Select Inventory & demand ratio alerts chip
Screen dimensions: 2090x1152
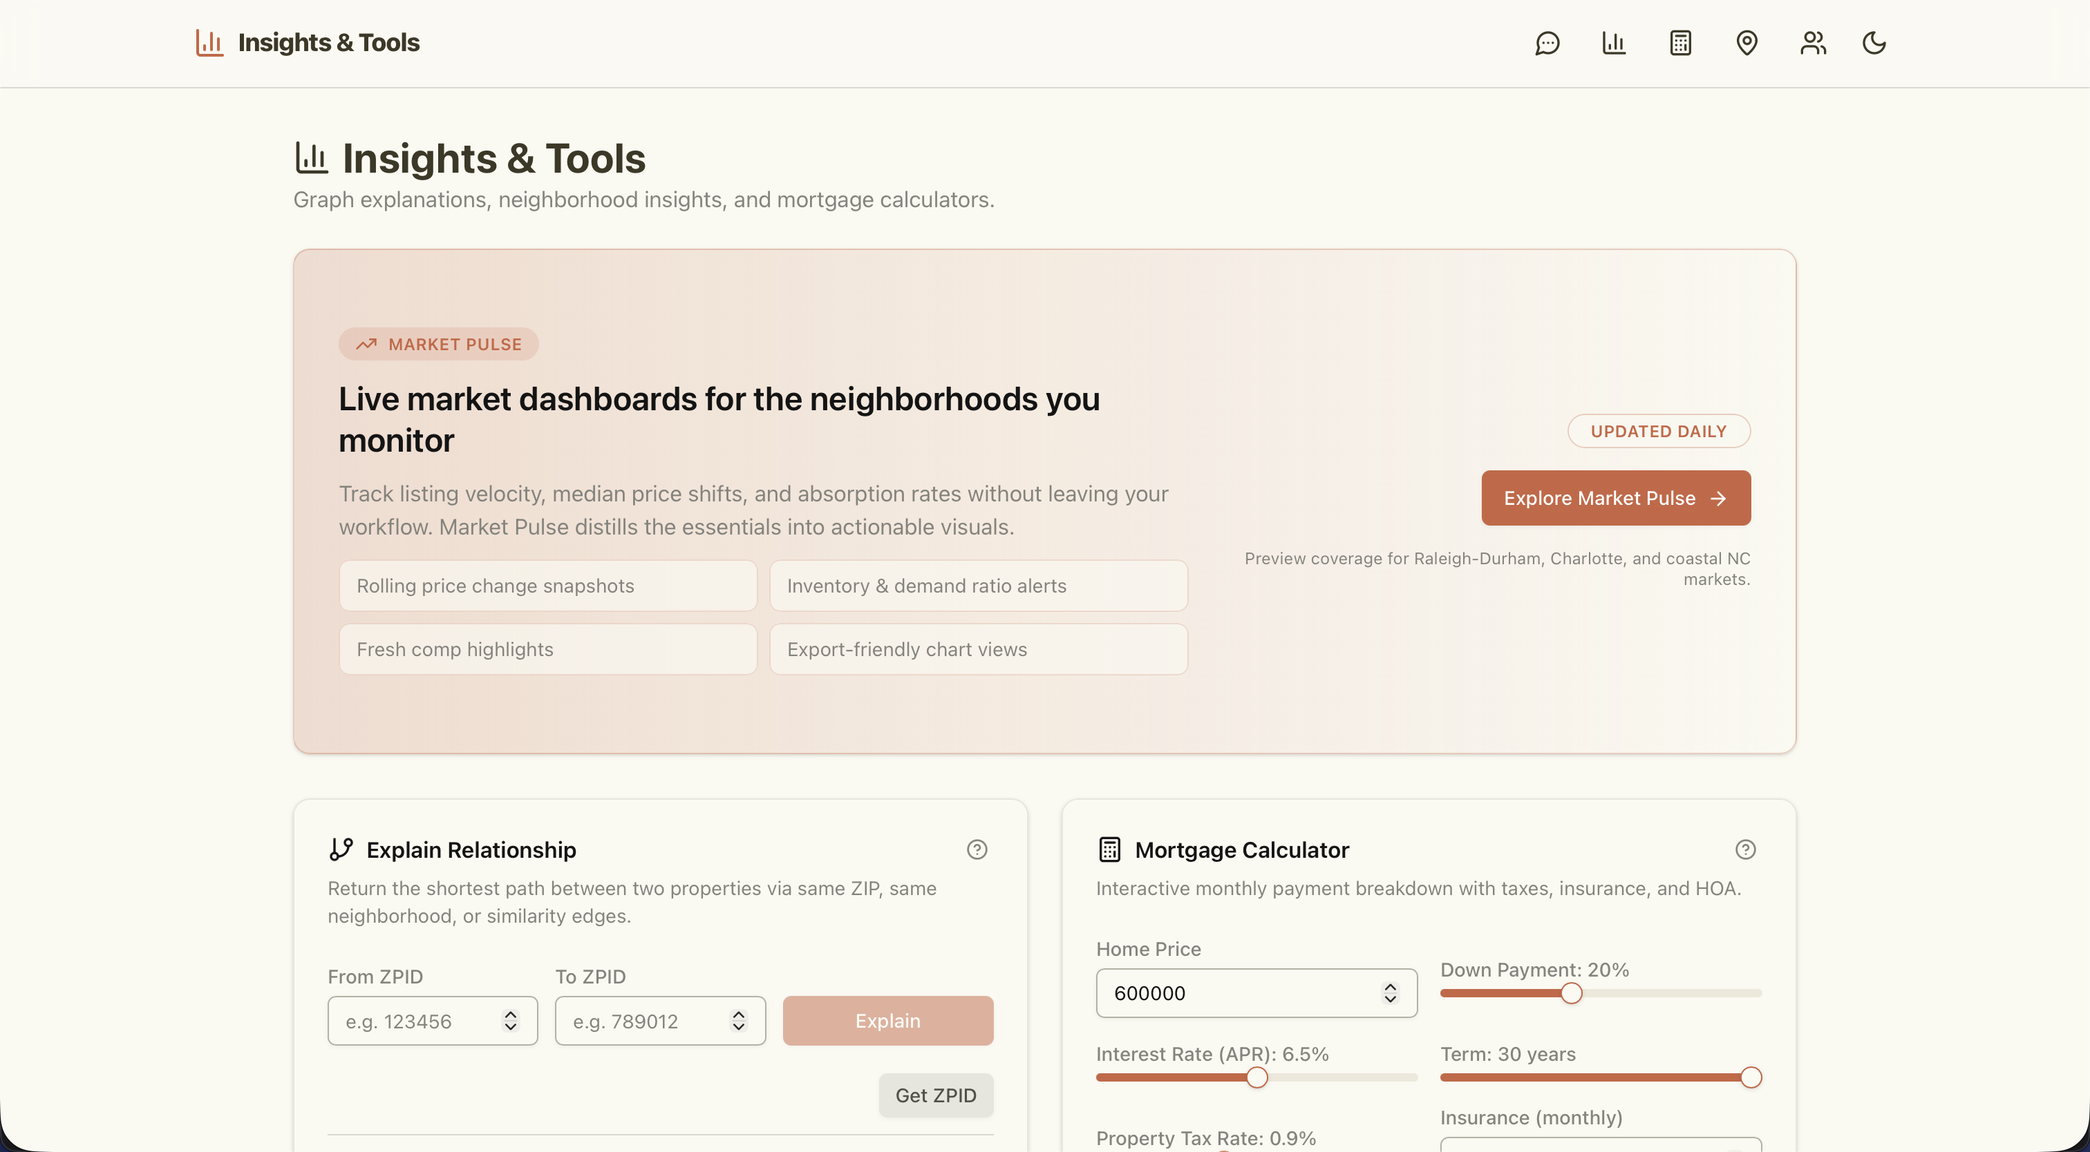(x=979, y=586)
